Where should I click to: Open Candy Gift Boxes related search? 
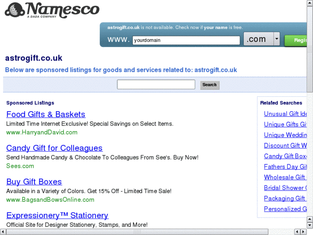(x=285, y=156)
